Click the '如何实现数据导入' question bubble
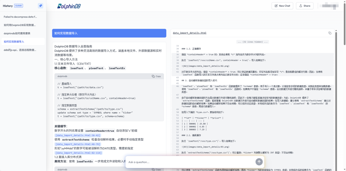Image resolution: width=346 pixels, height=171 pixels. tap(109, 33)
